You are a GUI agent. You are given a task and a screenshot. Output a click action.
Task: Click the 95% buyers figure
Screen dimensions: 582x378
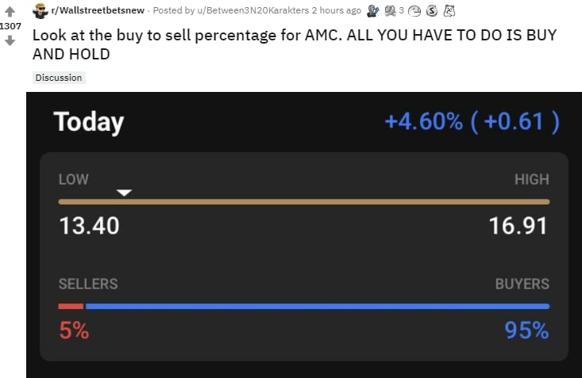(526, 330)
